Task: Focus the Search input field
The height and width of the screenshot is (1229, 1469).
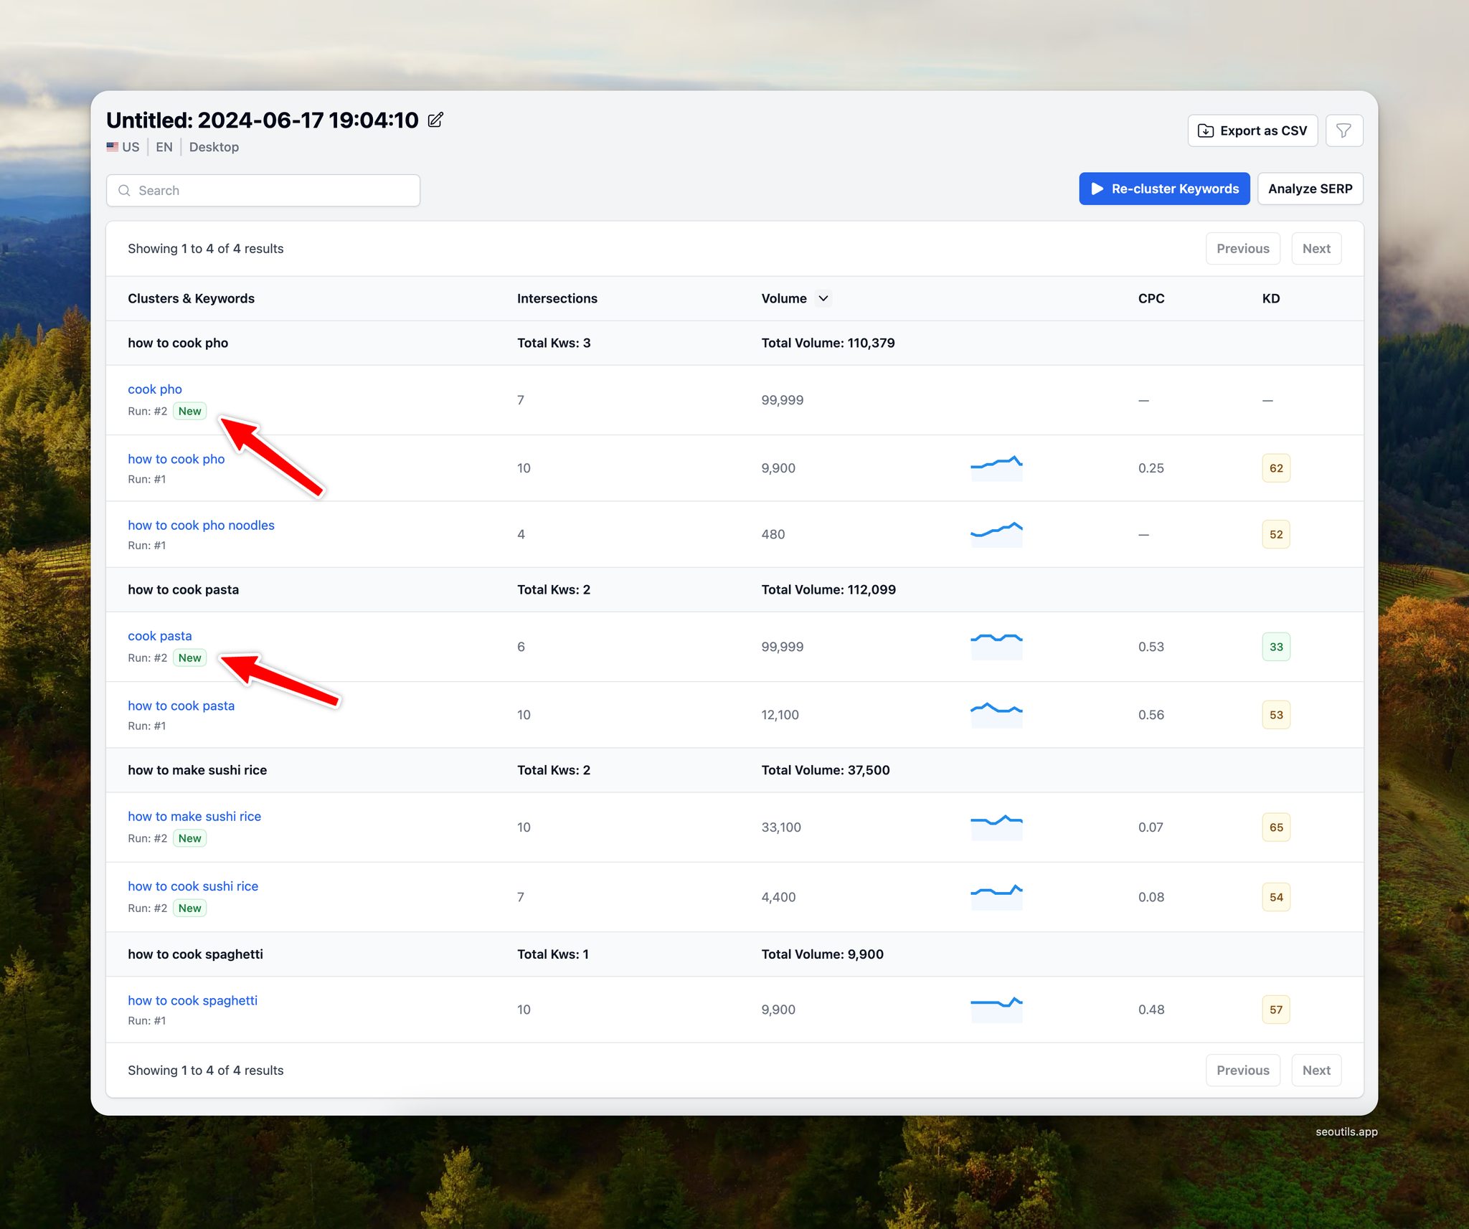Action: tap(263, 191)
